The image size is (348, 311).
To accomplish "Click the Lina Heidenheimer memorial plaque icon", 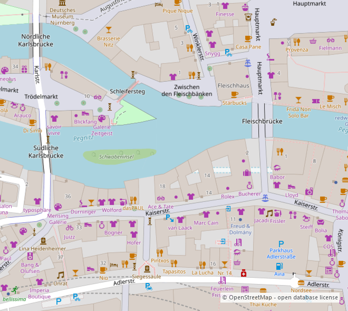I will (x=43, y=241).
